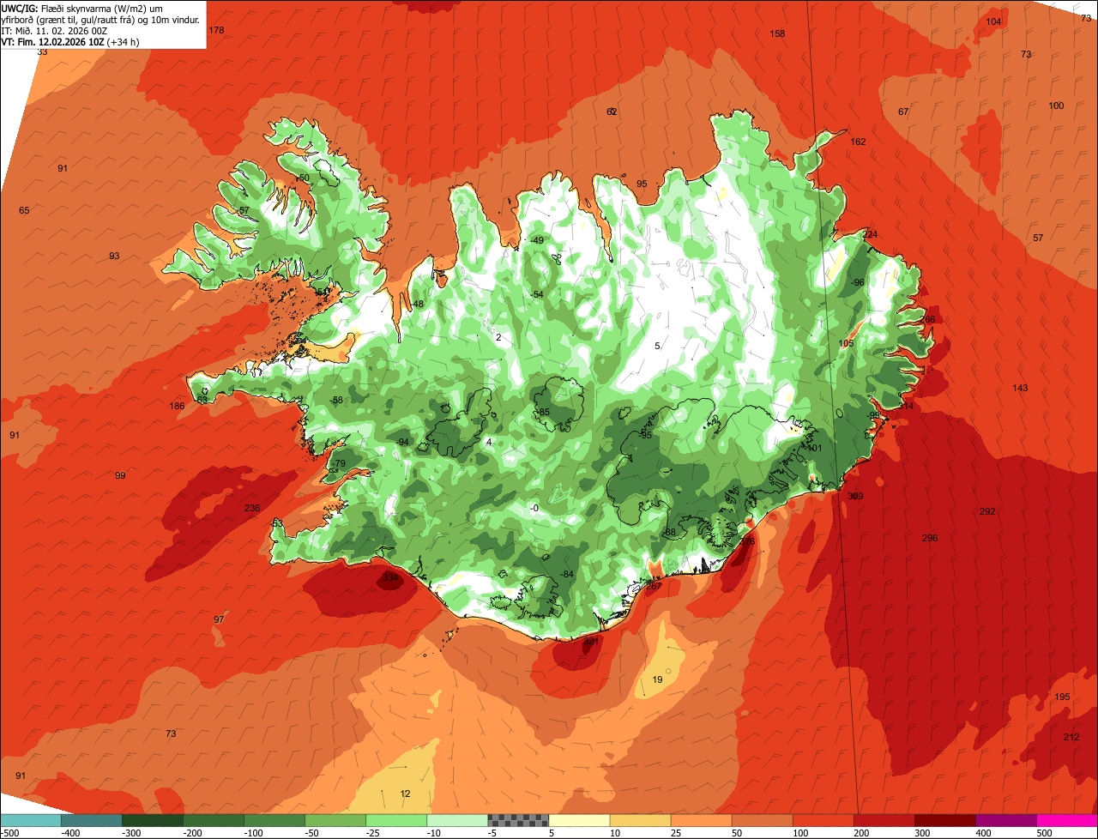Click the map value '309' at the southeast coast
Viewport: 1098px width, 839px height.
[855, 496]
